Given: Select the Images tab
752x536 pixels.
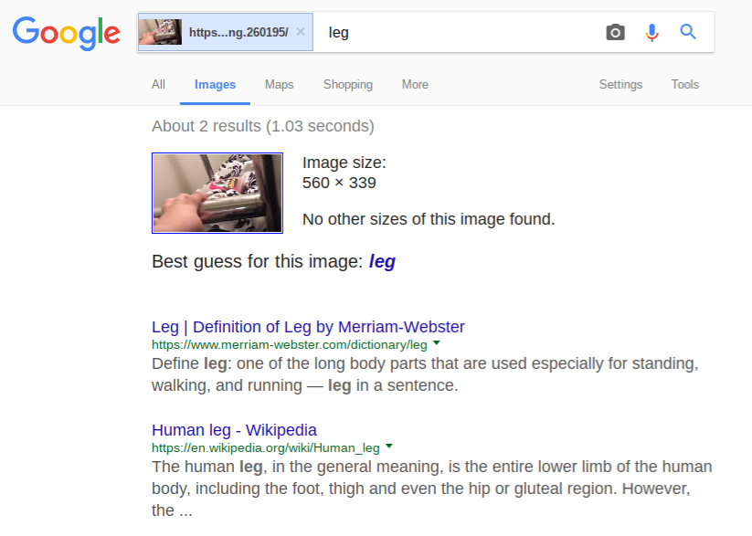Looking at the screenshot, I should 215,84.
